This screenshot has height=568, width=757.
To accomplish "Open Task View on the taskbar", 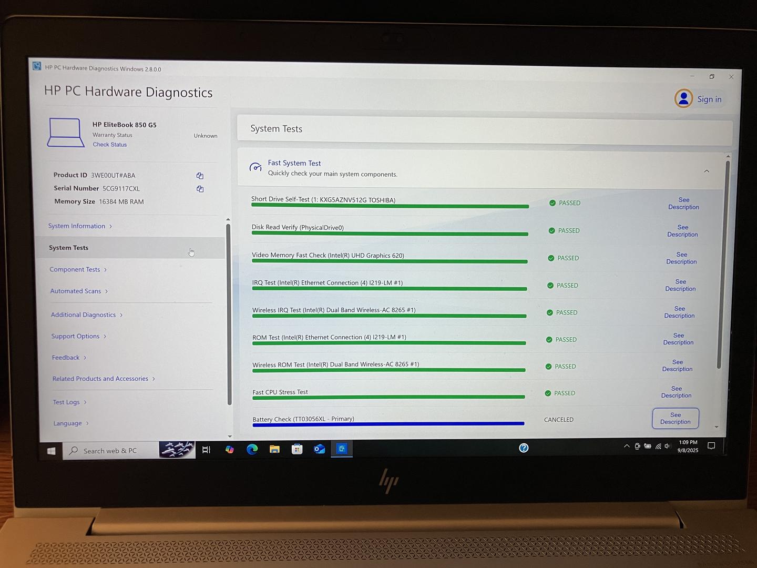I will [206, 450].
